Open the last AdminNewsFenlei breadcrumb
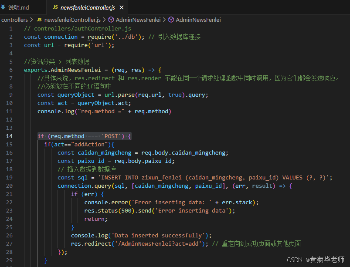Image resolution: width=350 pixels, height=267 pixels. click(198, 20)
